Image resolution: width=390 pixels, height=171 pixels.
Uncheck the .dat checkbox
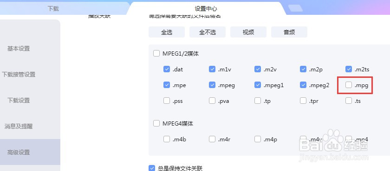point(167,69)
